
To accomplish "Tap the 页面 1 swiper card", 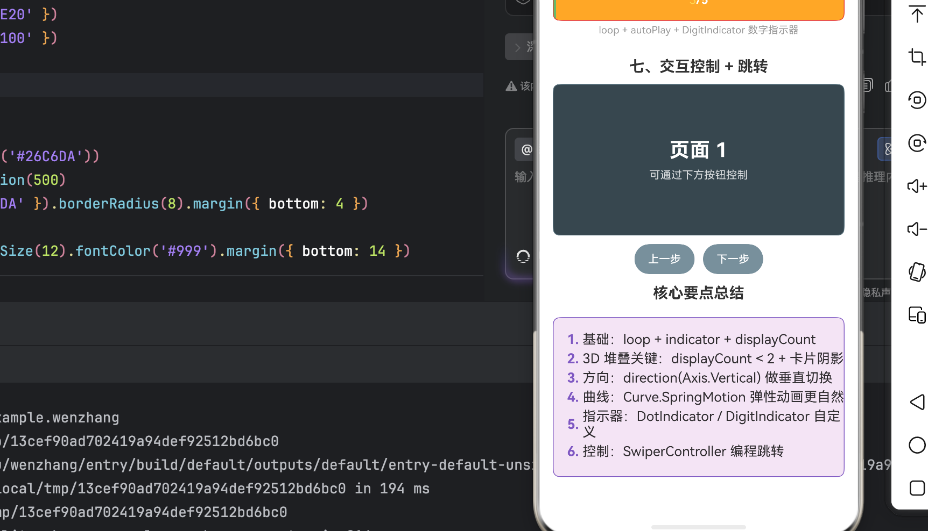I will 699,160.
